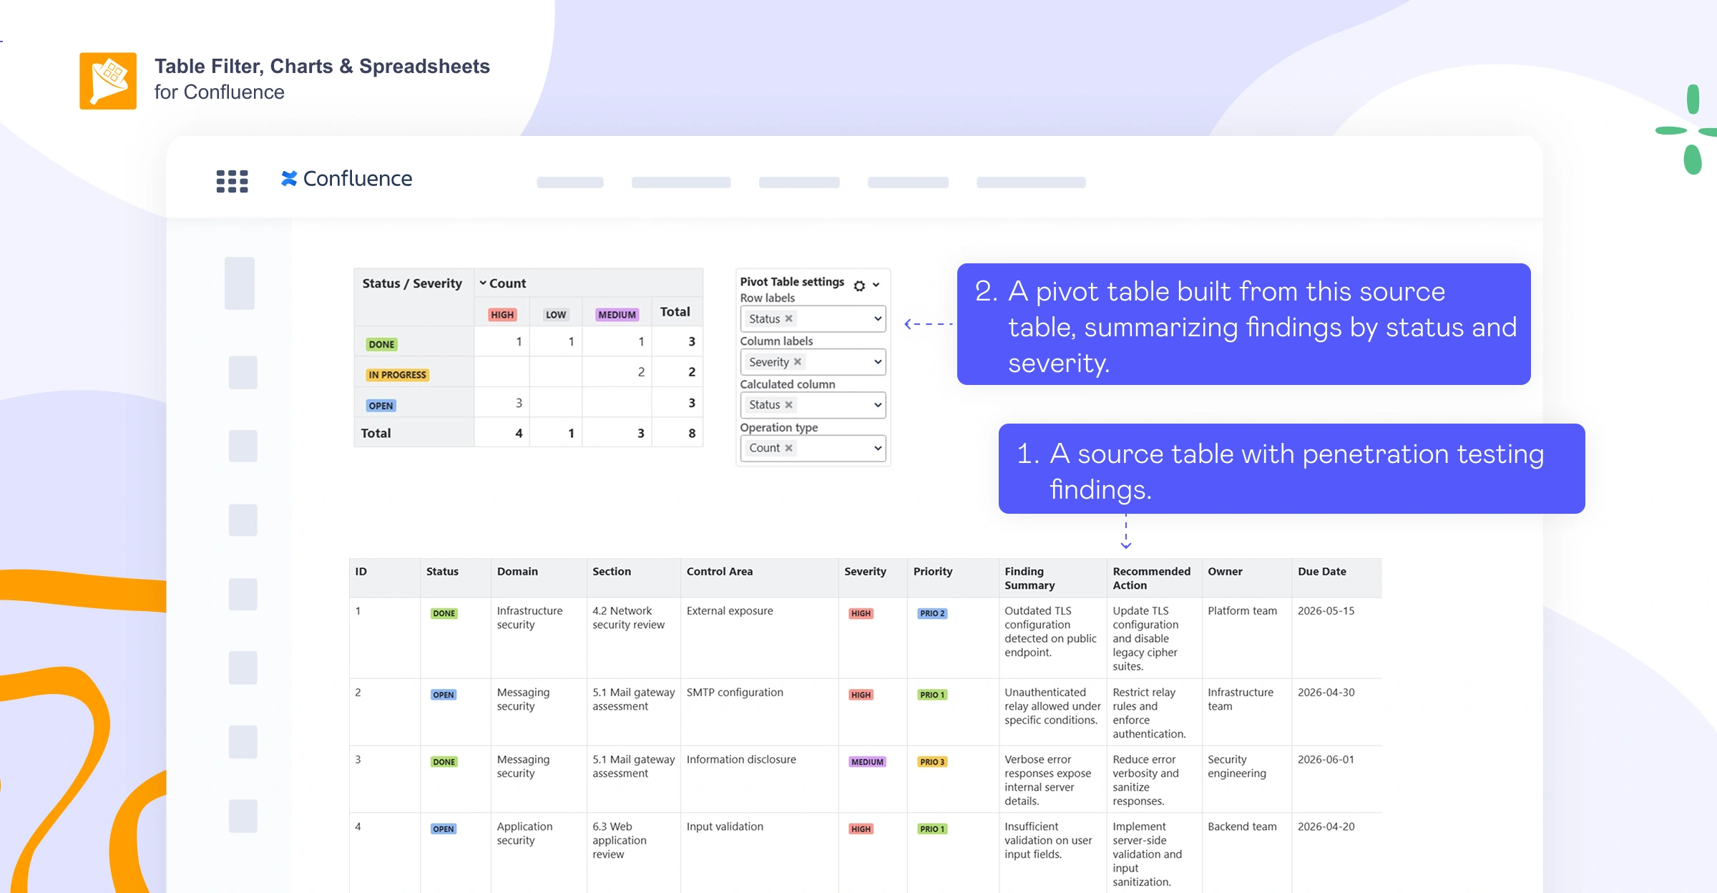This screenshot has width=1717, height=893.
Task: Click the PRIO 2 label in row 1
Action: click(x=932, y=614)
